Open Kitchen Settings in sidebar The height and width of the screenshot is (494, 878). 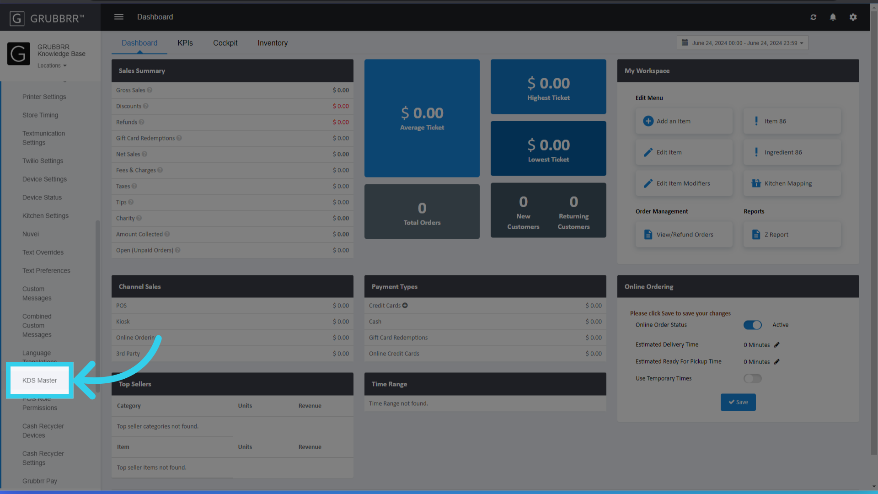pyautogui.click(x=45, y=216)
